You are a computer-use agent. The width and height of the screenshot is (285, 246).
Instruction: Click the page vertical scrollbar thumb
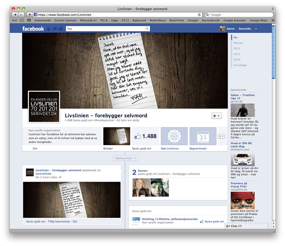274,52
